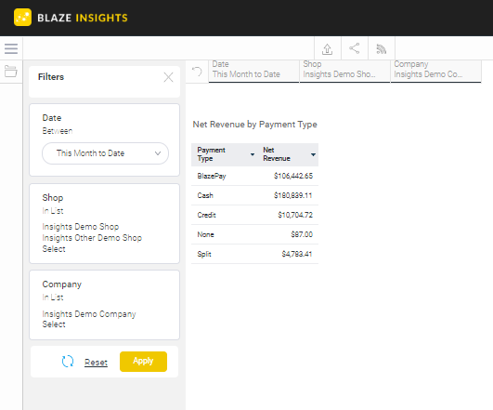The image size is (493, 410).
Task: Click the Between label under Date
Action: click(58, 131)
